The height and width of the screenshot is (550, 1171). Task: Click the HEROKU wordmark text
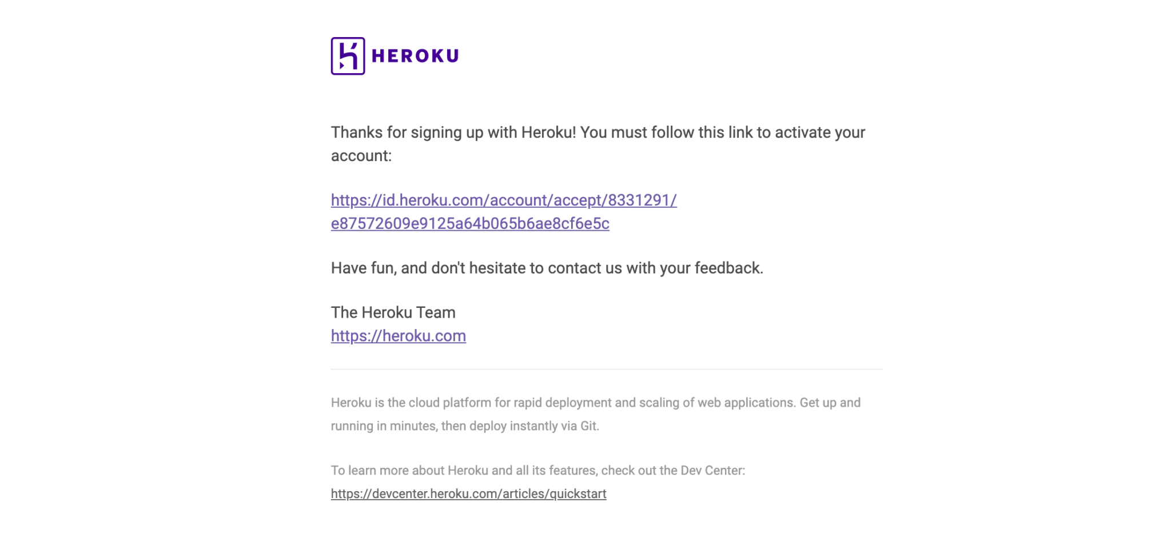pyautogui.click(x=415, y=56)
